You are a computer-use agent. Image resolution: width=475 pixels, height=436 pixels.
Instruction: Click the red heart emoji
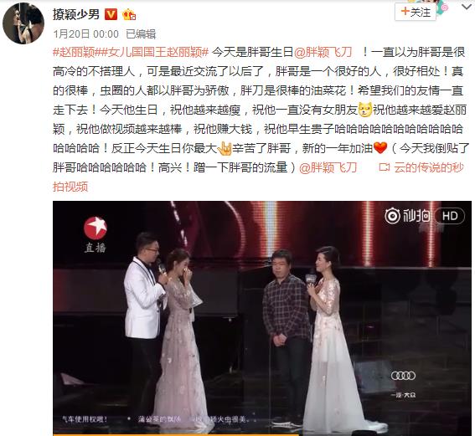tap(380, 148)
